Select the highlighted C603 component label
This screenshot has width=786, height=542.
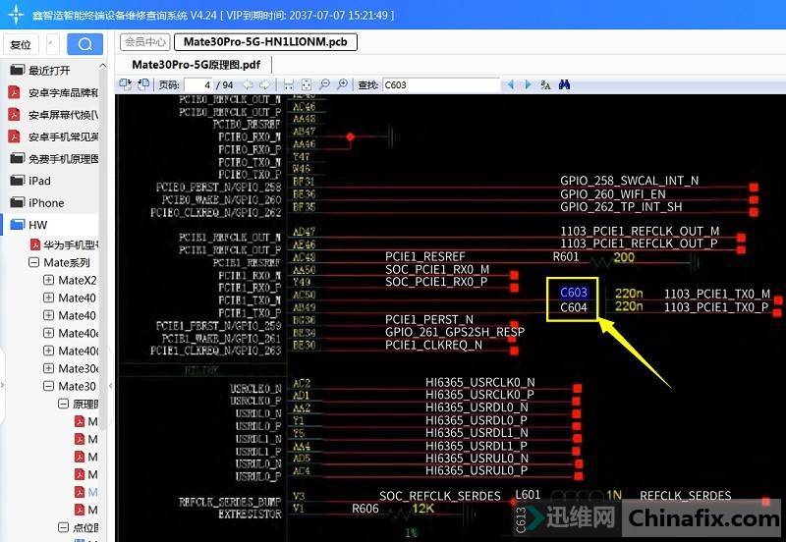tap(573, 293)
